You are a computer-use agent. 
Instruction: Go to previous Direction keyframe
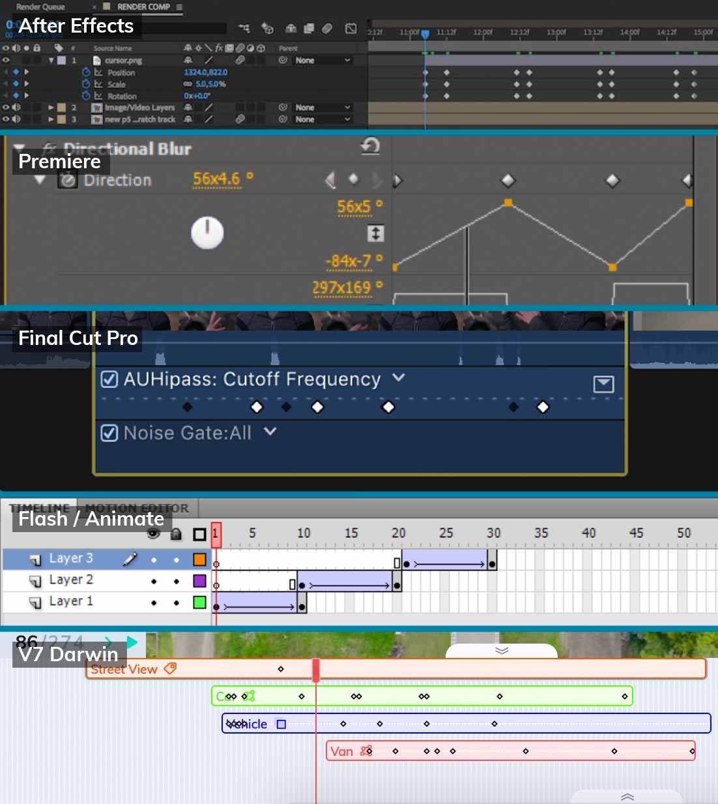click(x=330, y=179)
